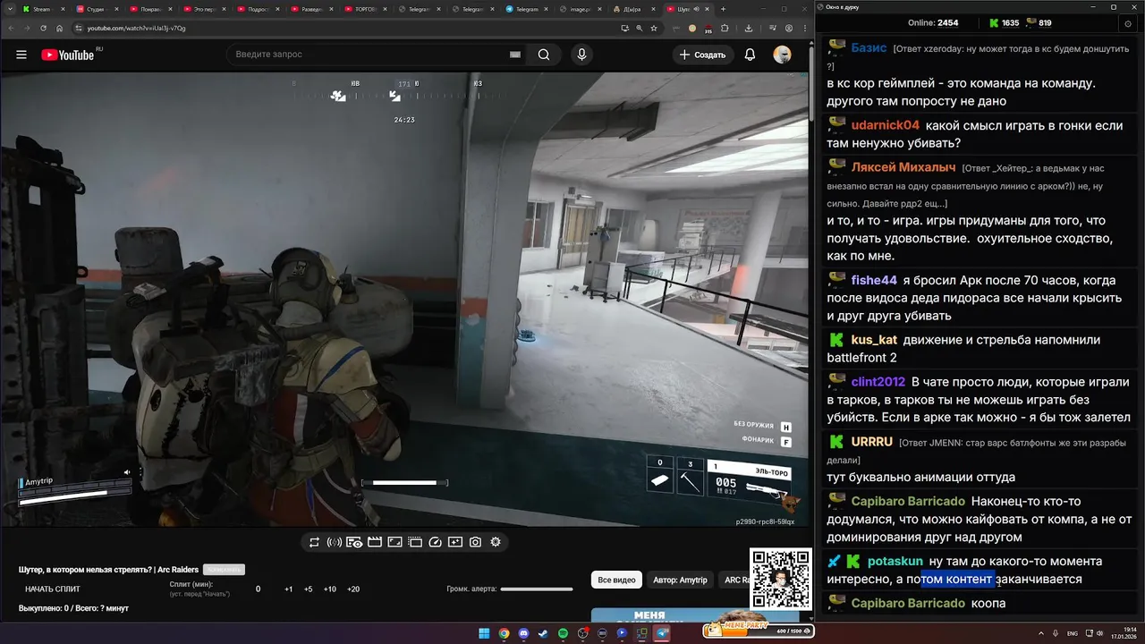Select the Автор: Amytrip chip
The image size is (1145, 644).
pos(680,580)
